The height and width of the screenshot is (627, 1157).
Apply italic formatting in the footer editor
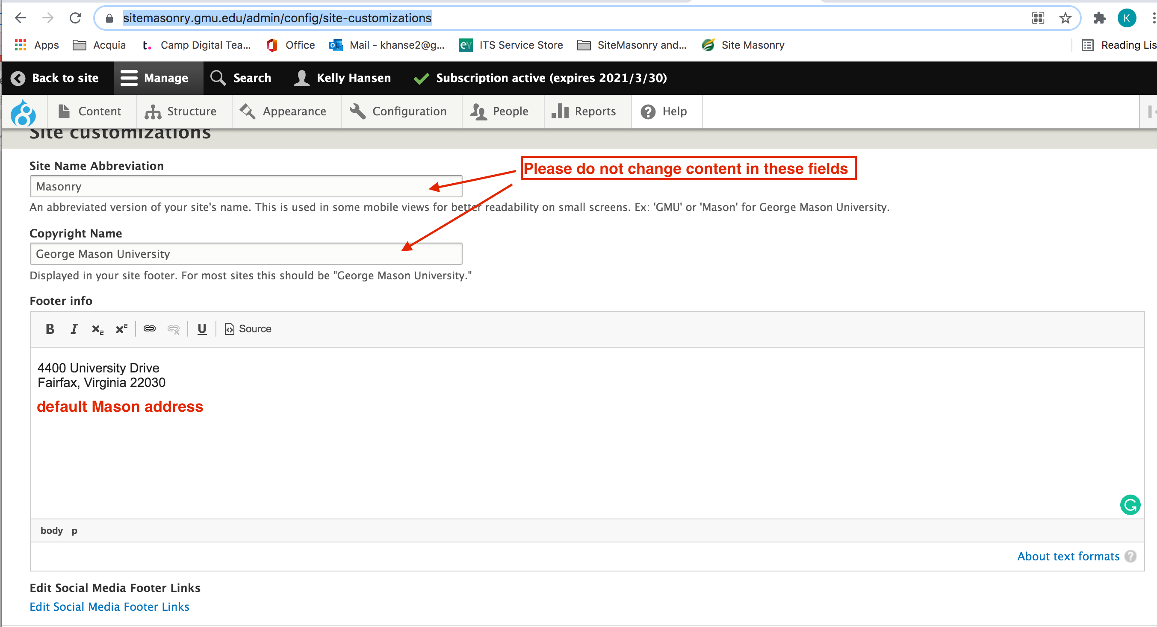coord(74,328)
